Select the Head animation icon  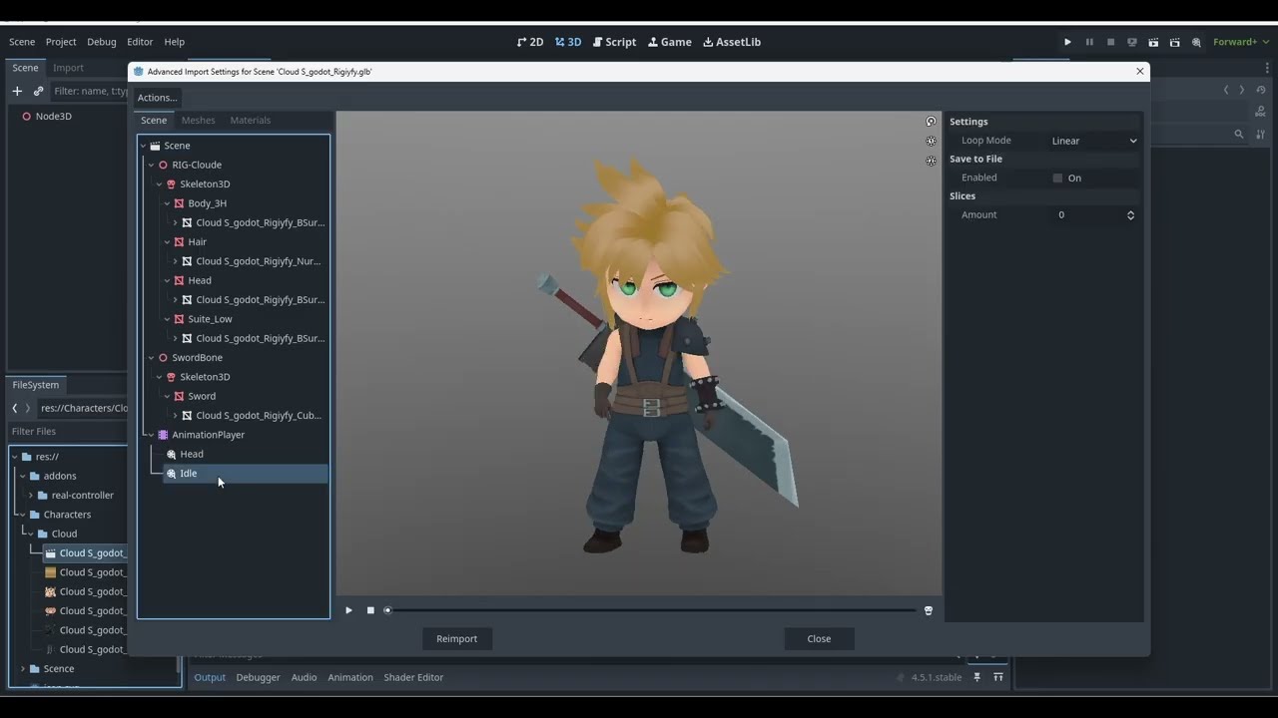pos(172,454)
